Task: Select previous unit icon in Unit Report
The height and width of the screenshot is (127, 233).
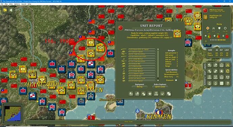Action: tap(131, 94)
